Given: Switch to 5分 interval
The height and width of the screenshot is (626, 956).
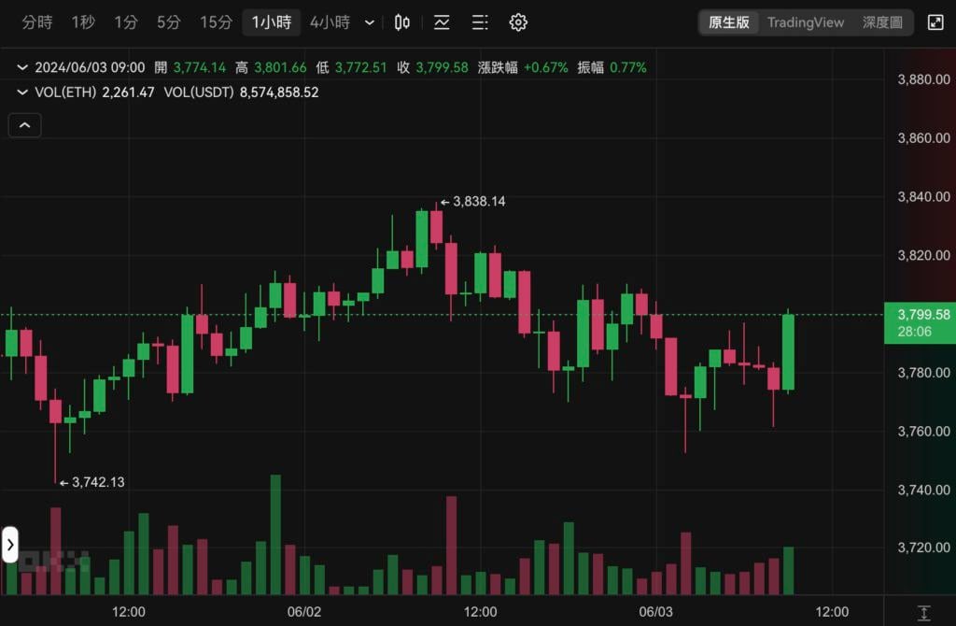Looking at the screenshot, I should (x=169, y=22).
